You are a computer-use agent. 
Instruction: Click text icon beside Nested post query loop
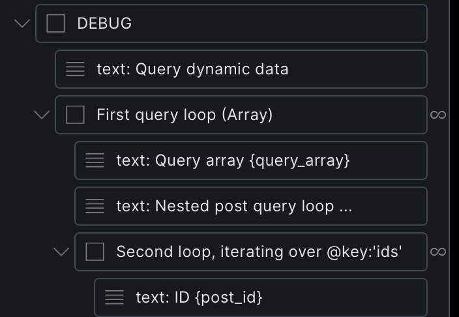pyautogui.click(x=95, y=206)
